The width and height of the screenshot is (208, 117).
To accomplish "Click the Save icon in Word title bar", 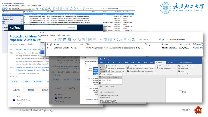I will [x=101, y=59].
